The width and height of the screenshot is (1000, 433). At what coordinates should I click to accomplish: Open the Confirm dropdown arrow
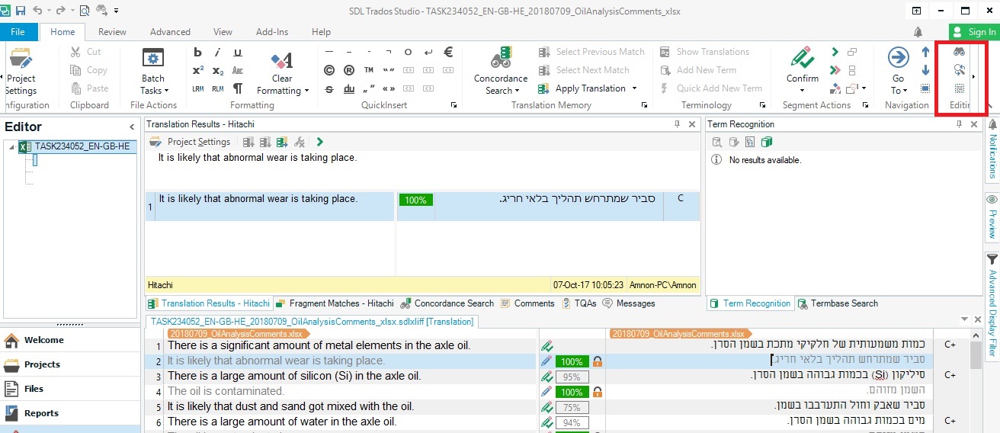803,90
